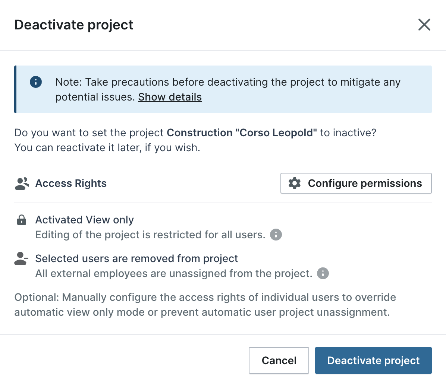Click the optional manual configuration paragraph
The height and width of the screenshot is (385, 446).
click(205, 305)
